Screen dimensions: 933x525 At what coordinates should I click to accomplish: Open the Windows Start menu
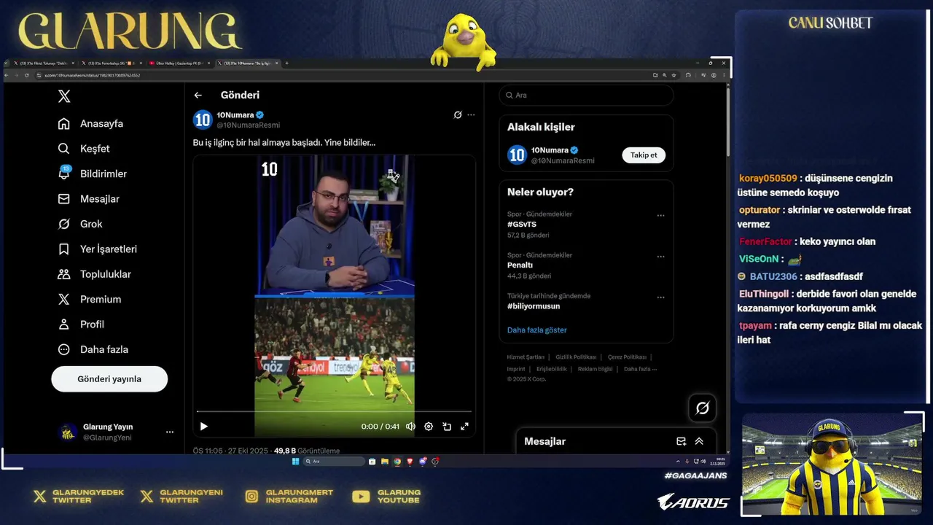pos(295,462)
